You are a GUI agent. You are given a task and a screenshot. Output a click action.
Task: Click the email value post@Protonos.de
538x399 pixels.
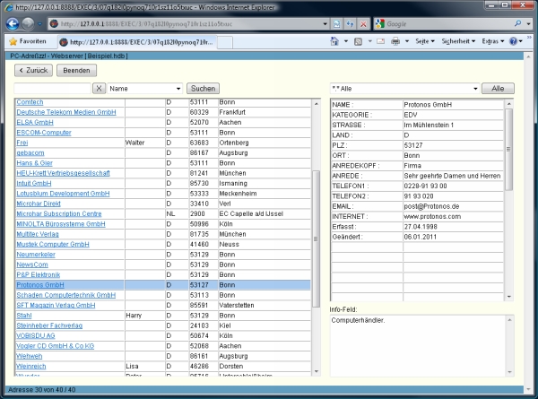(x=431, y=206)
